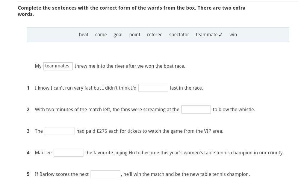This screenshot has width=304, height=190.
Task: Click the sentence number 3 label
Action: tap(28, 131)
